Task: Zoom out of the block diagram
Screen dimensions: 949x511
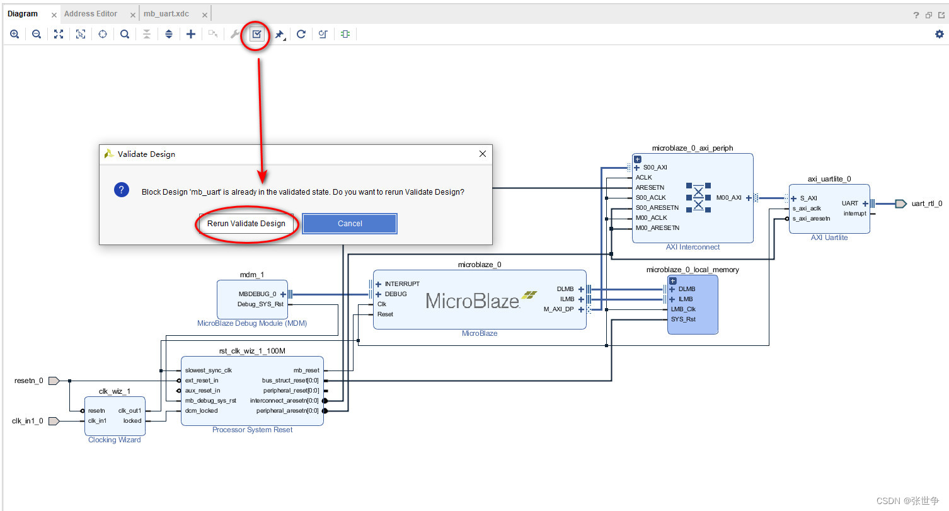Action: click(x=37, y=34)
